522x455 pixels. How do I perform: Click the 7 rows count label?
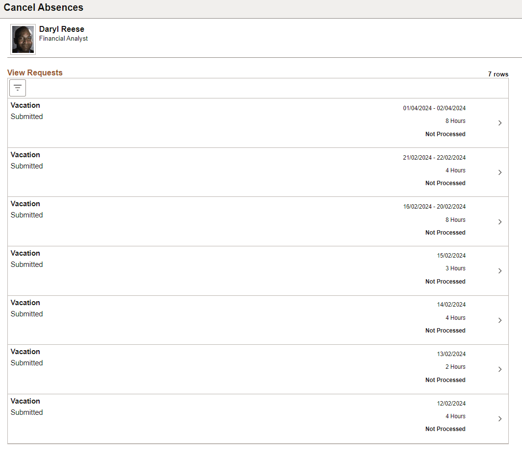click(x=498, y=74)
